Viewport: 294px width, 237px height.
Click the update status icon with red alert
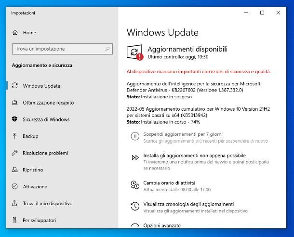[135, 53]
